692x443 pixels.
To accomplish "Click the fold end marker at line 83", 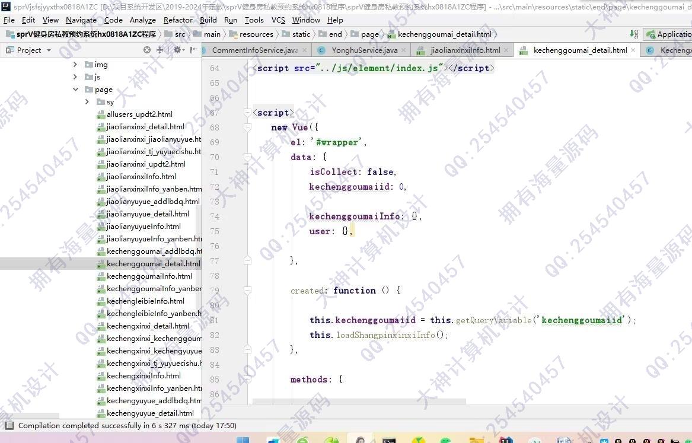I will [248, 349].
